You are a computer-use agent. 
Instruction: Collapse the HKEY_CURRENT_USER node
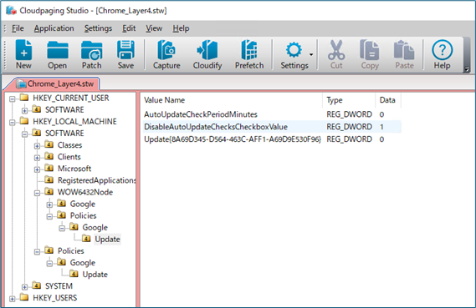click(x=13, y=98)
